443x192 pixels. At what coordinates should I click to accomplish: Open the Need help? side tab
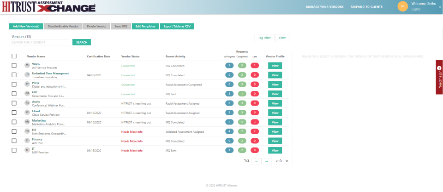pos(439,77)
